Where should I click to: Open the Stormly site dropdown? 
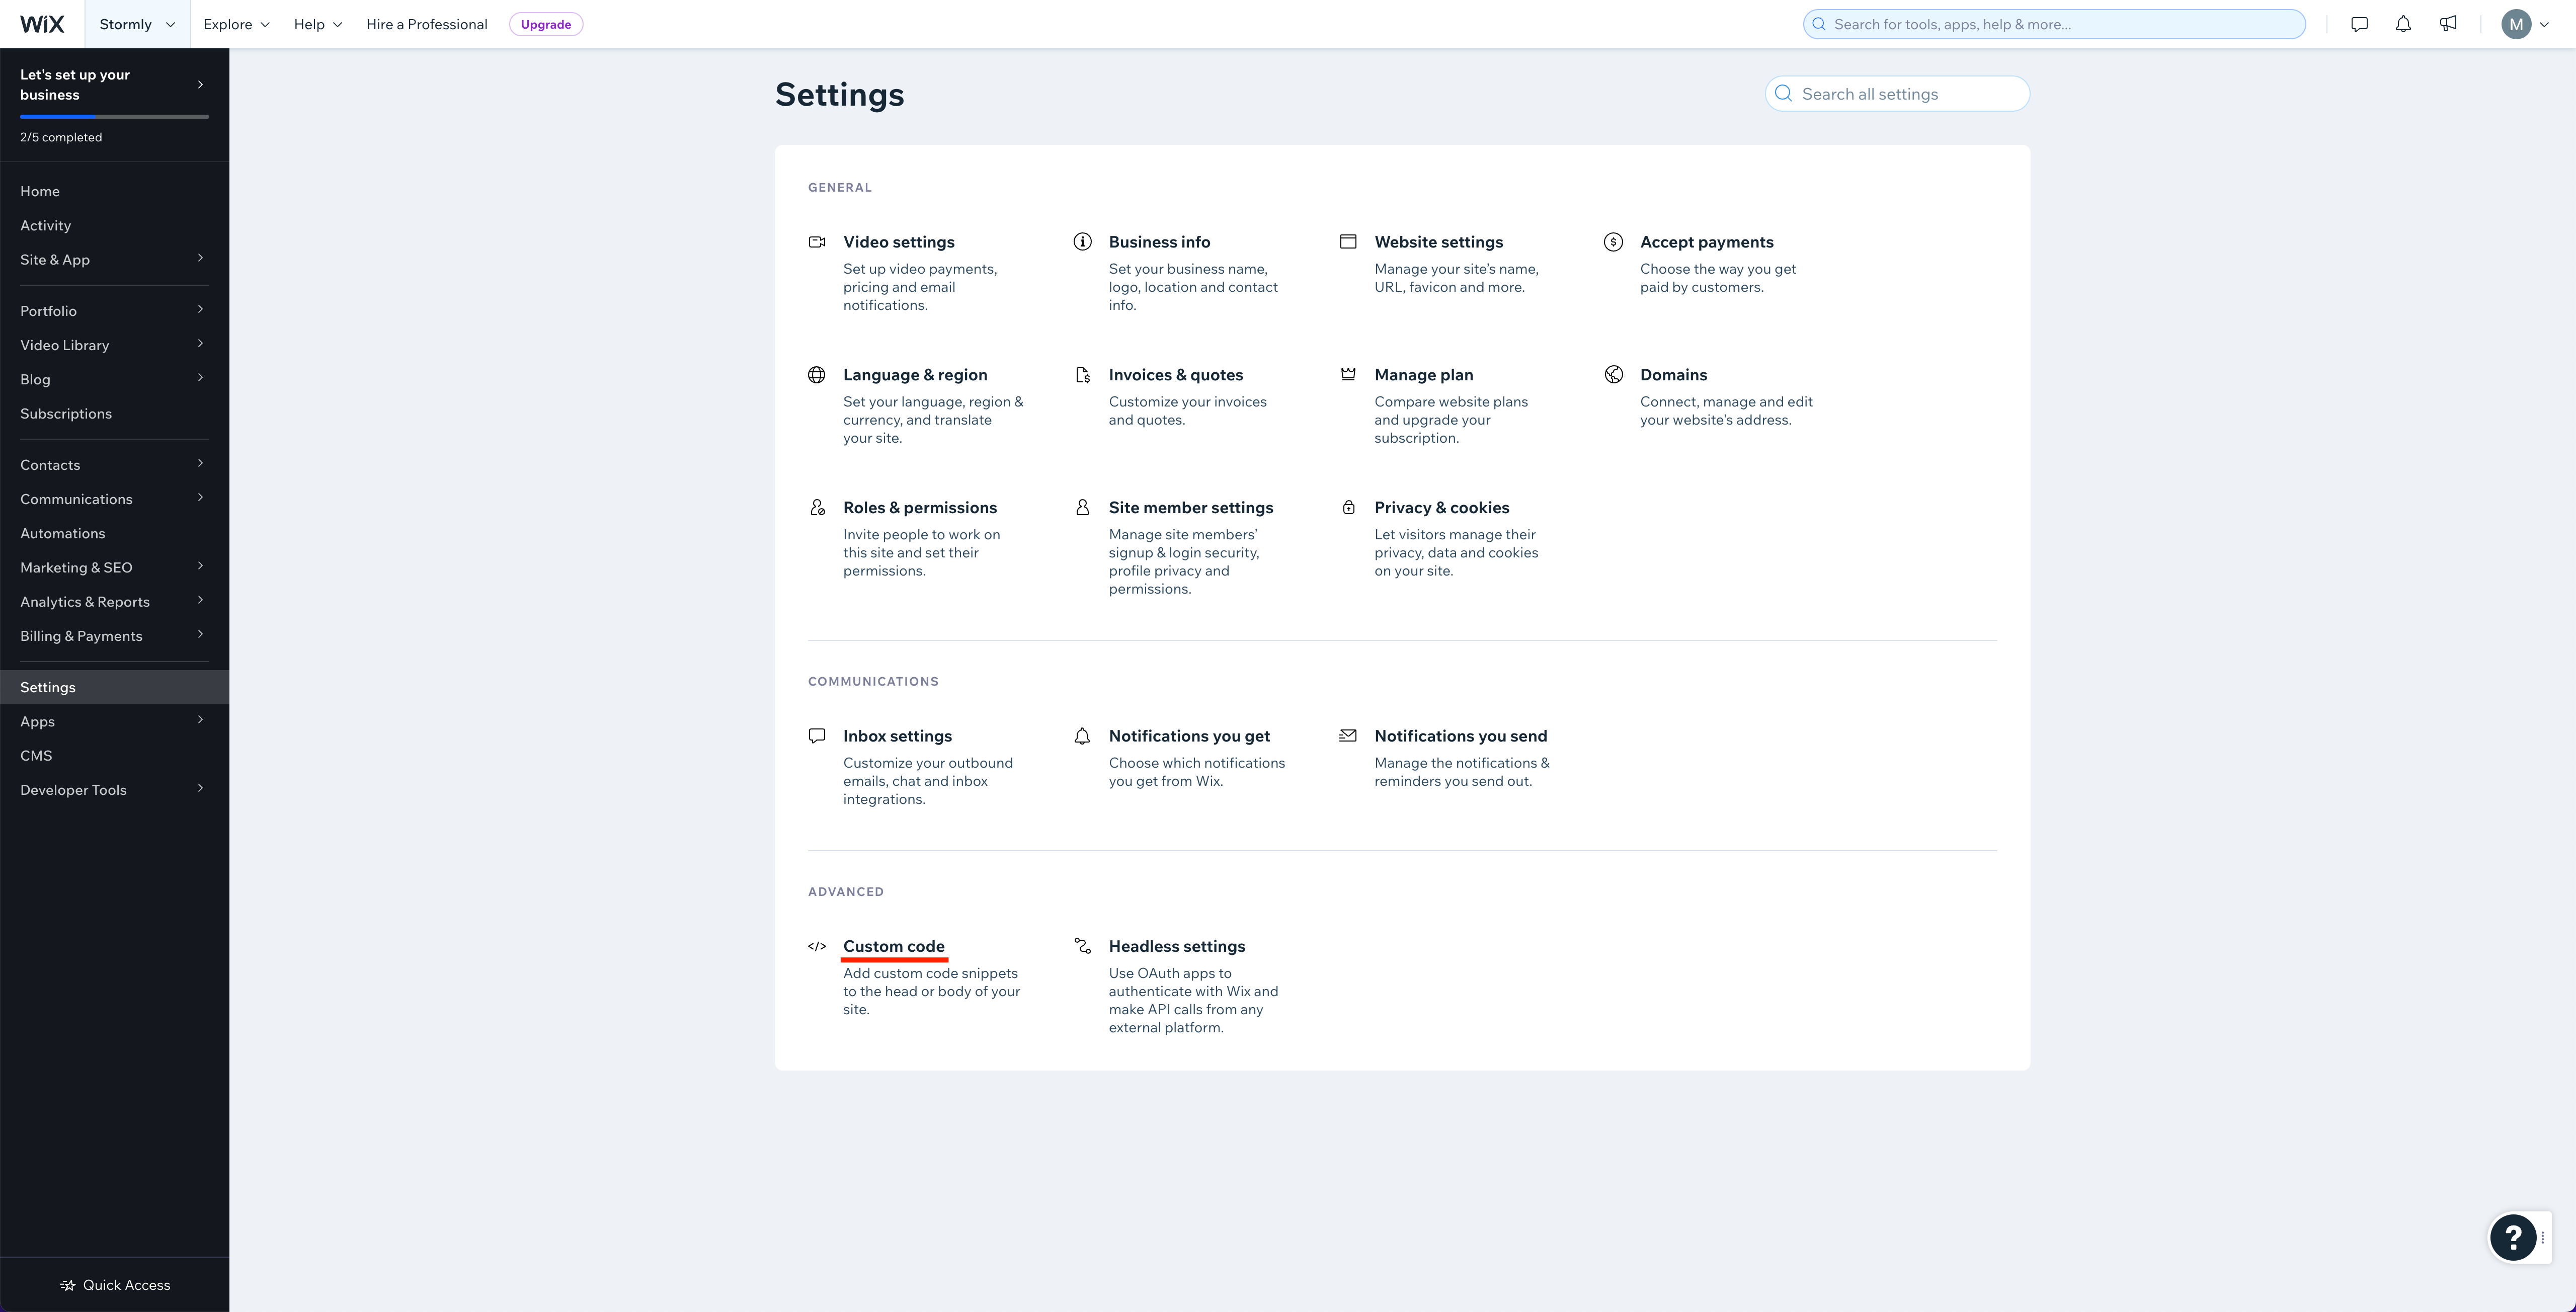(x=137, y=24)
